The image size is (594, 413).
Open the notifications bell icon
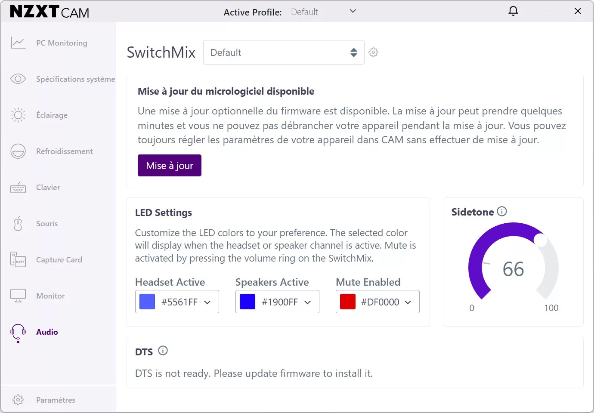513,11
